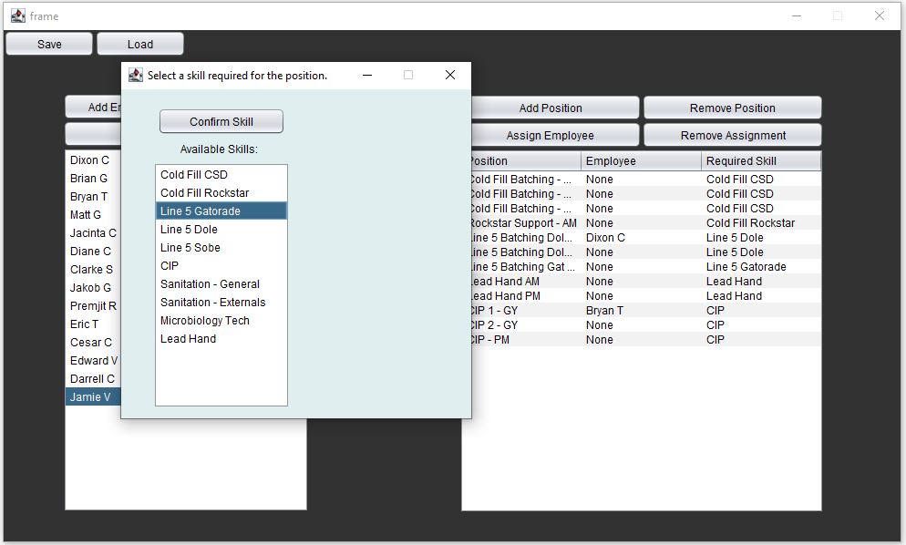Viewport: 906px width, 545px height.
Task: Select Line 5 Dole in skills list
Action: tap(221, 230)
